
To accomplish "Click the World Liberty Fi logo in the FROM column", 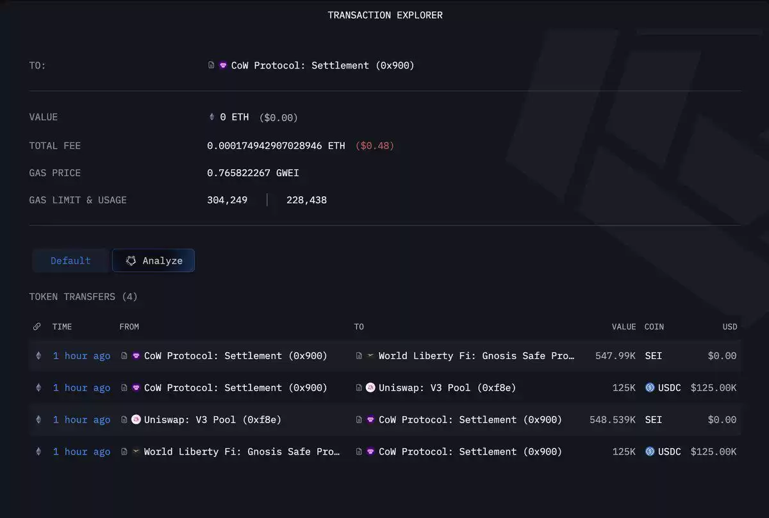I will point(136,452).
